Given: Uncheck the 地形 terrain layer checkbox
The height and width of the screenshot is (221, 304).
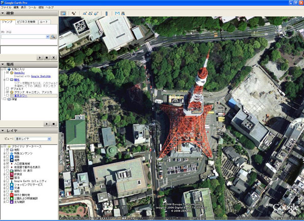Looking at the screenshot, I should tap(8, 150).
